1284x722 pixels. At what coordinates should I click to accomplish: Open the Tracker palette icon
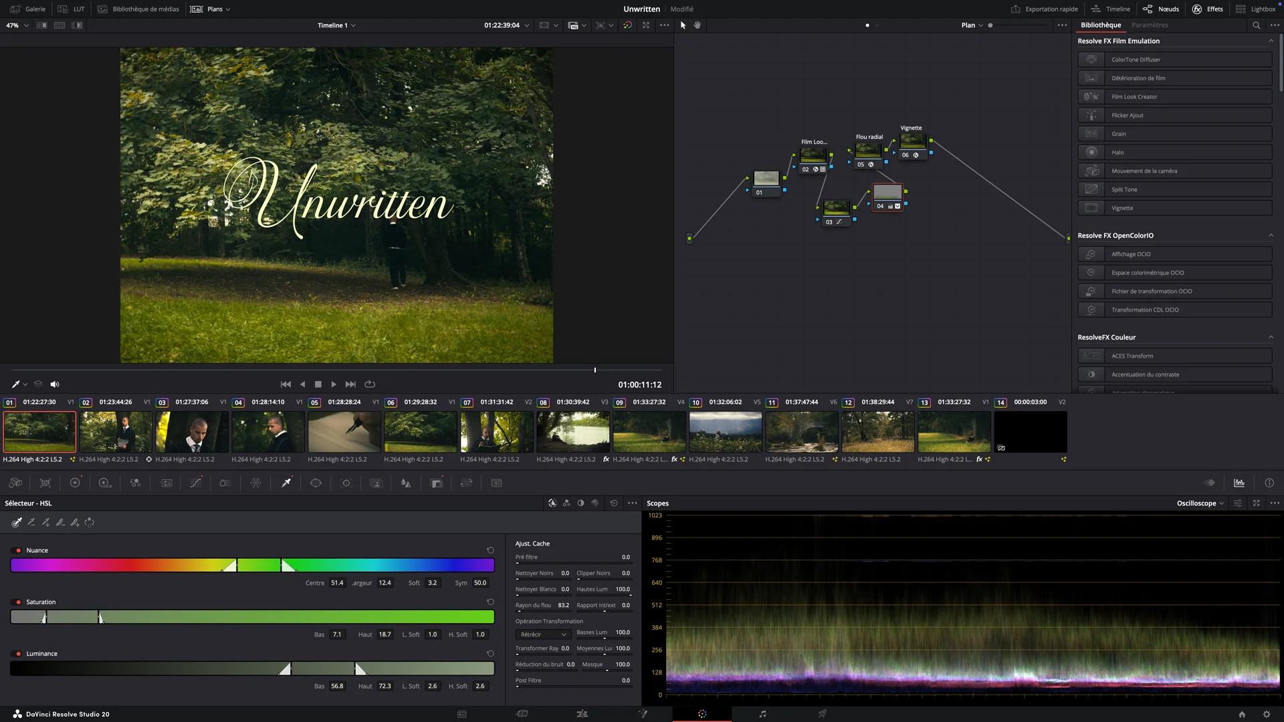coord(346,483)
